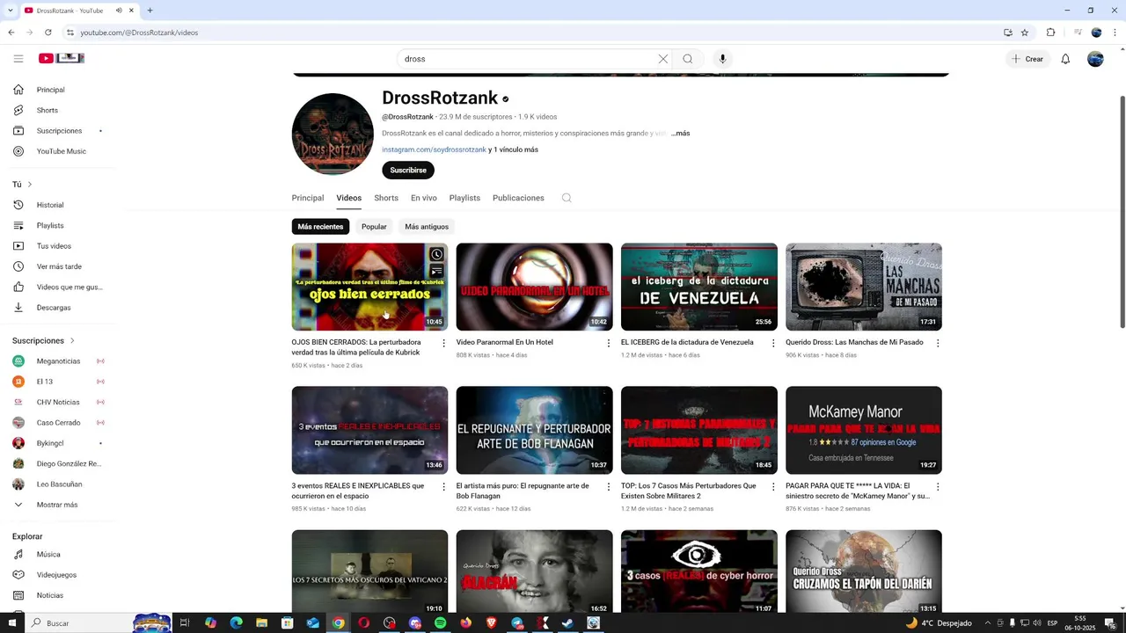
Task: Clear the search text with X icon
Action: 663,59
